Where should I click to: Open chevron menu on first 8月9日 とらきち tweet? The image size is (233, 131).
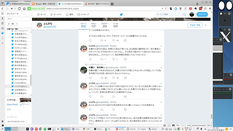161,46
